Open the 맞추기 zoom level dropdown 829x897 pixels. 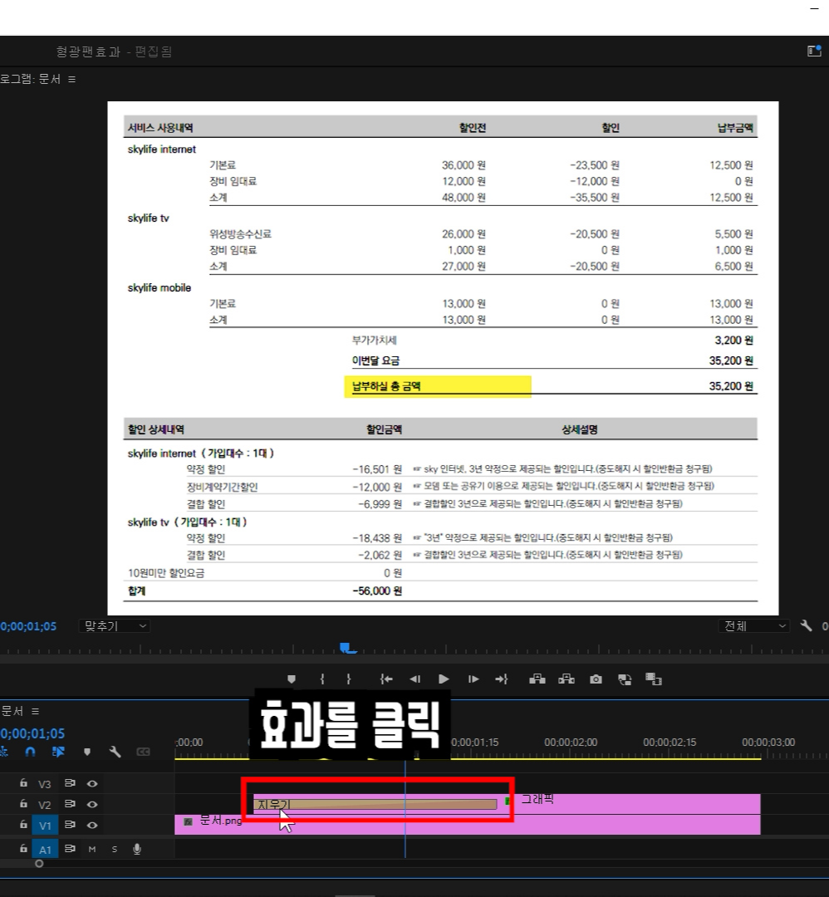[x=115, y=626]
